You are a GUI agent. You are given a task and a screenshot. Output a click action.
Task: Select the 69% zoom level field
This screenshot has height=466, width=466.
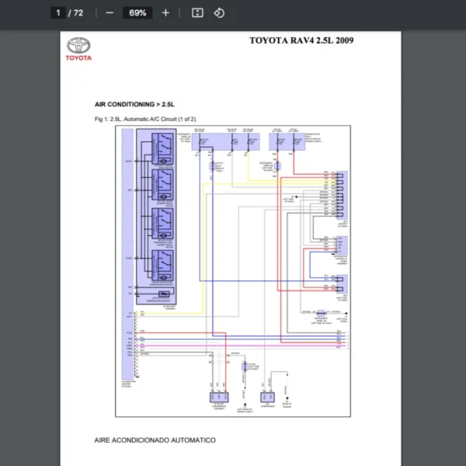point(137,12)
